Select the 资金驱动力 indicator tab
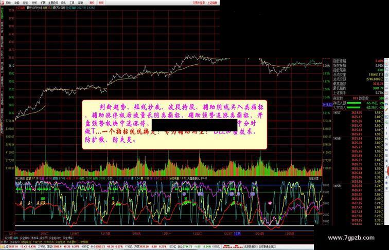This screenshot has width=389, height=250. click(55, 238)
